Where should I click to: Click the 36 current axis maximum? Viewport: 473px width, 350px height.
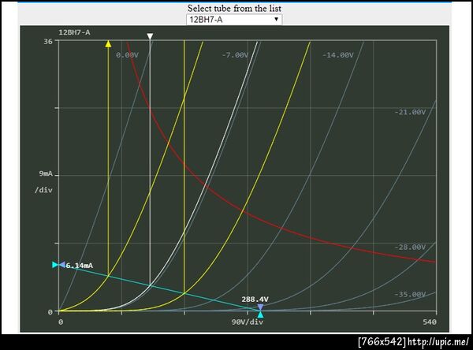(48, 42)
